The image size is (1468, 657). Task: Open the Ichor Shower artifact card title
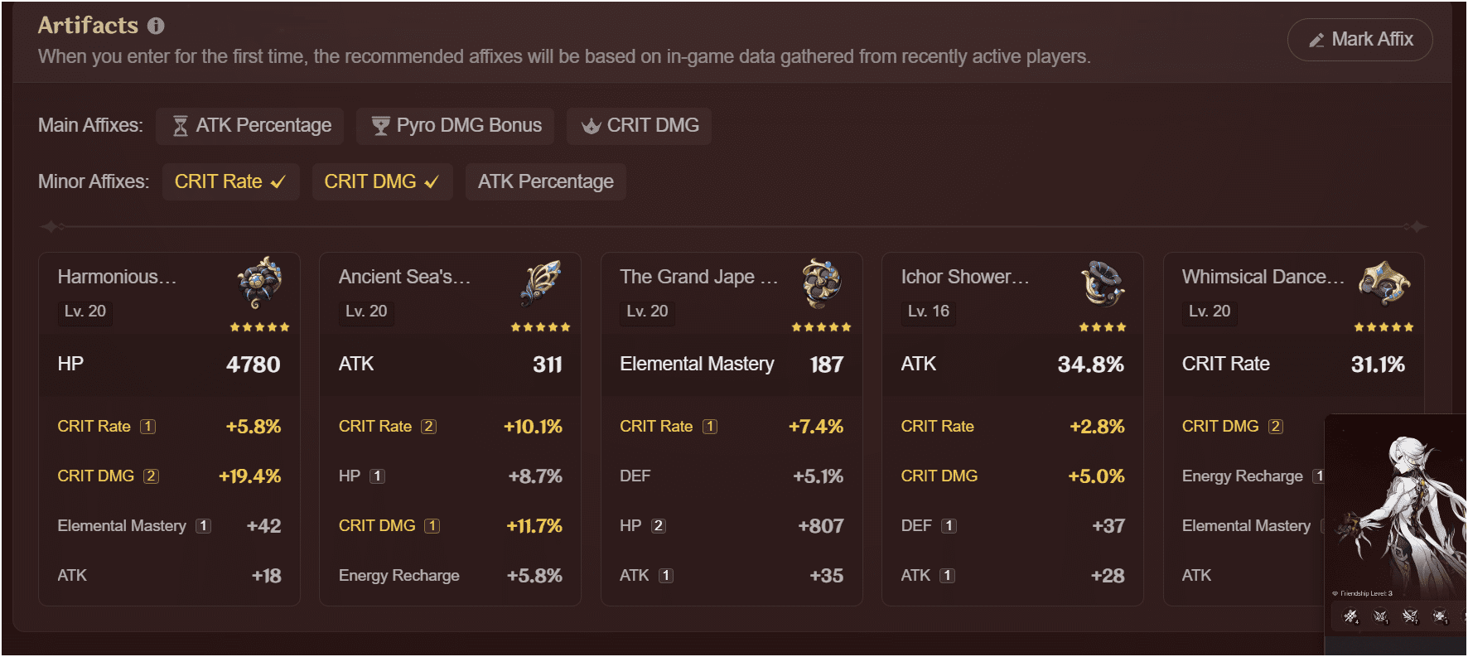[x=964, y=277]
